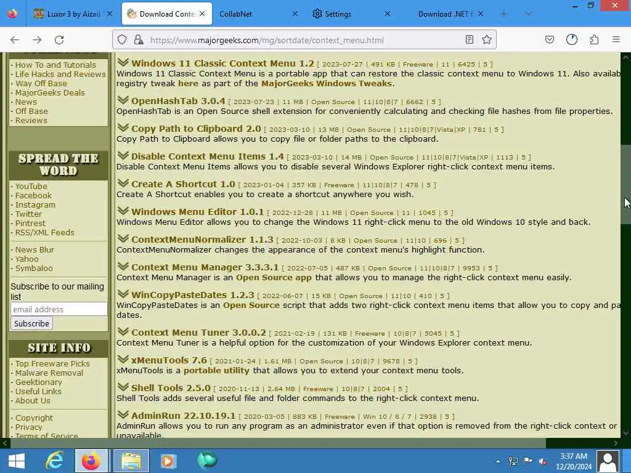Screen dimensions: 631x473
Task: Click the green chat app taskbar icon
Action: [x=207, y=461]
